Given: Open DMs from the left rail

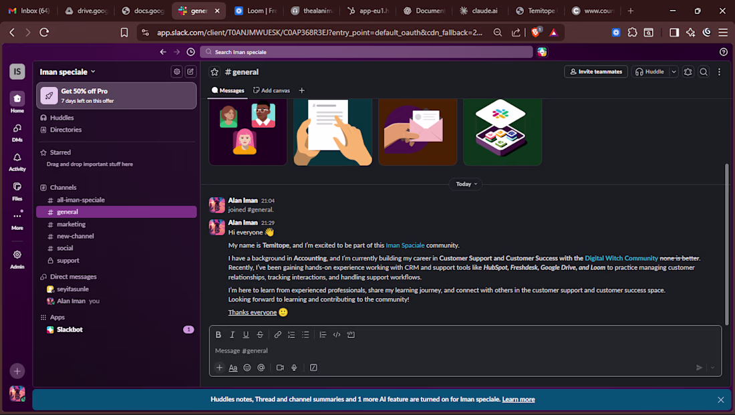Looking at the screenshot, I should click(x=17, y=132).
